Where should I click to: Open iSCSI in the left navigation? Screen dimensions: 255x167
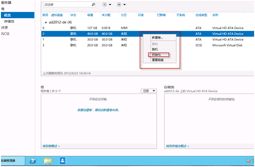click(x=5, y=34)
